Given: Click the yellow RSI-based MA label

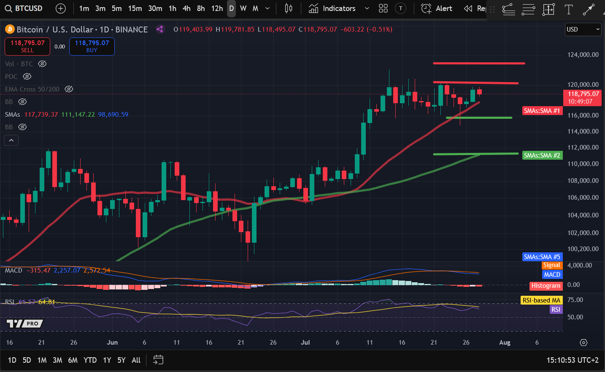Looking at the screenshot, I should click(542, 300).
